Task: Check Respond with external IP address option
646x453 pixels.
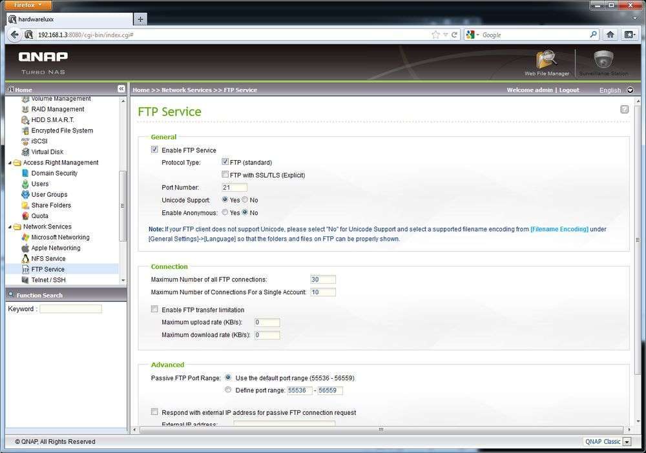Action: point(154,412)
